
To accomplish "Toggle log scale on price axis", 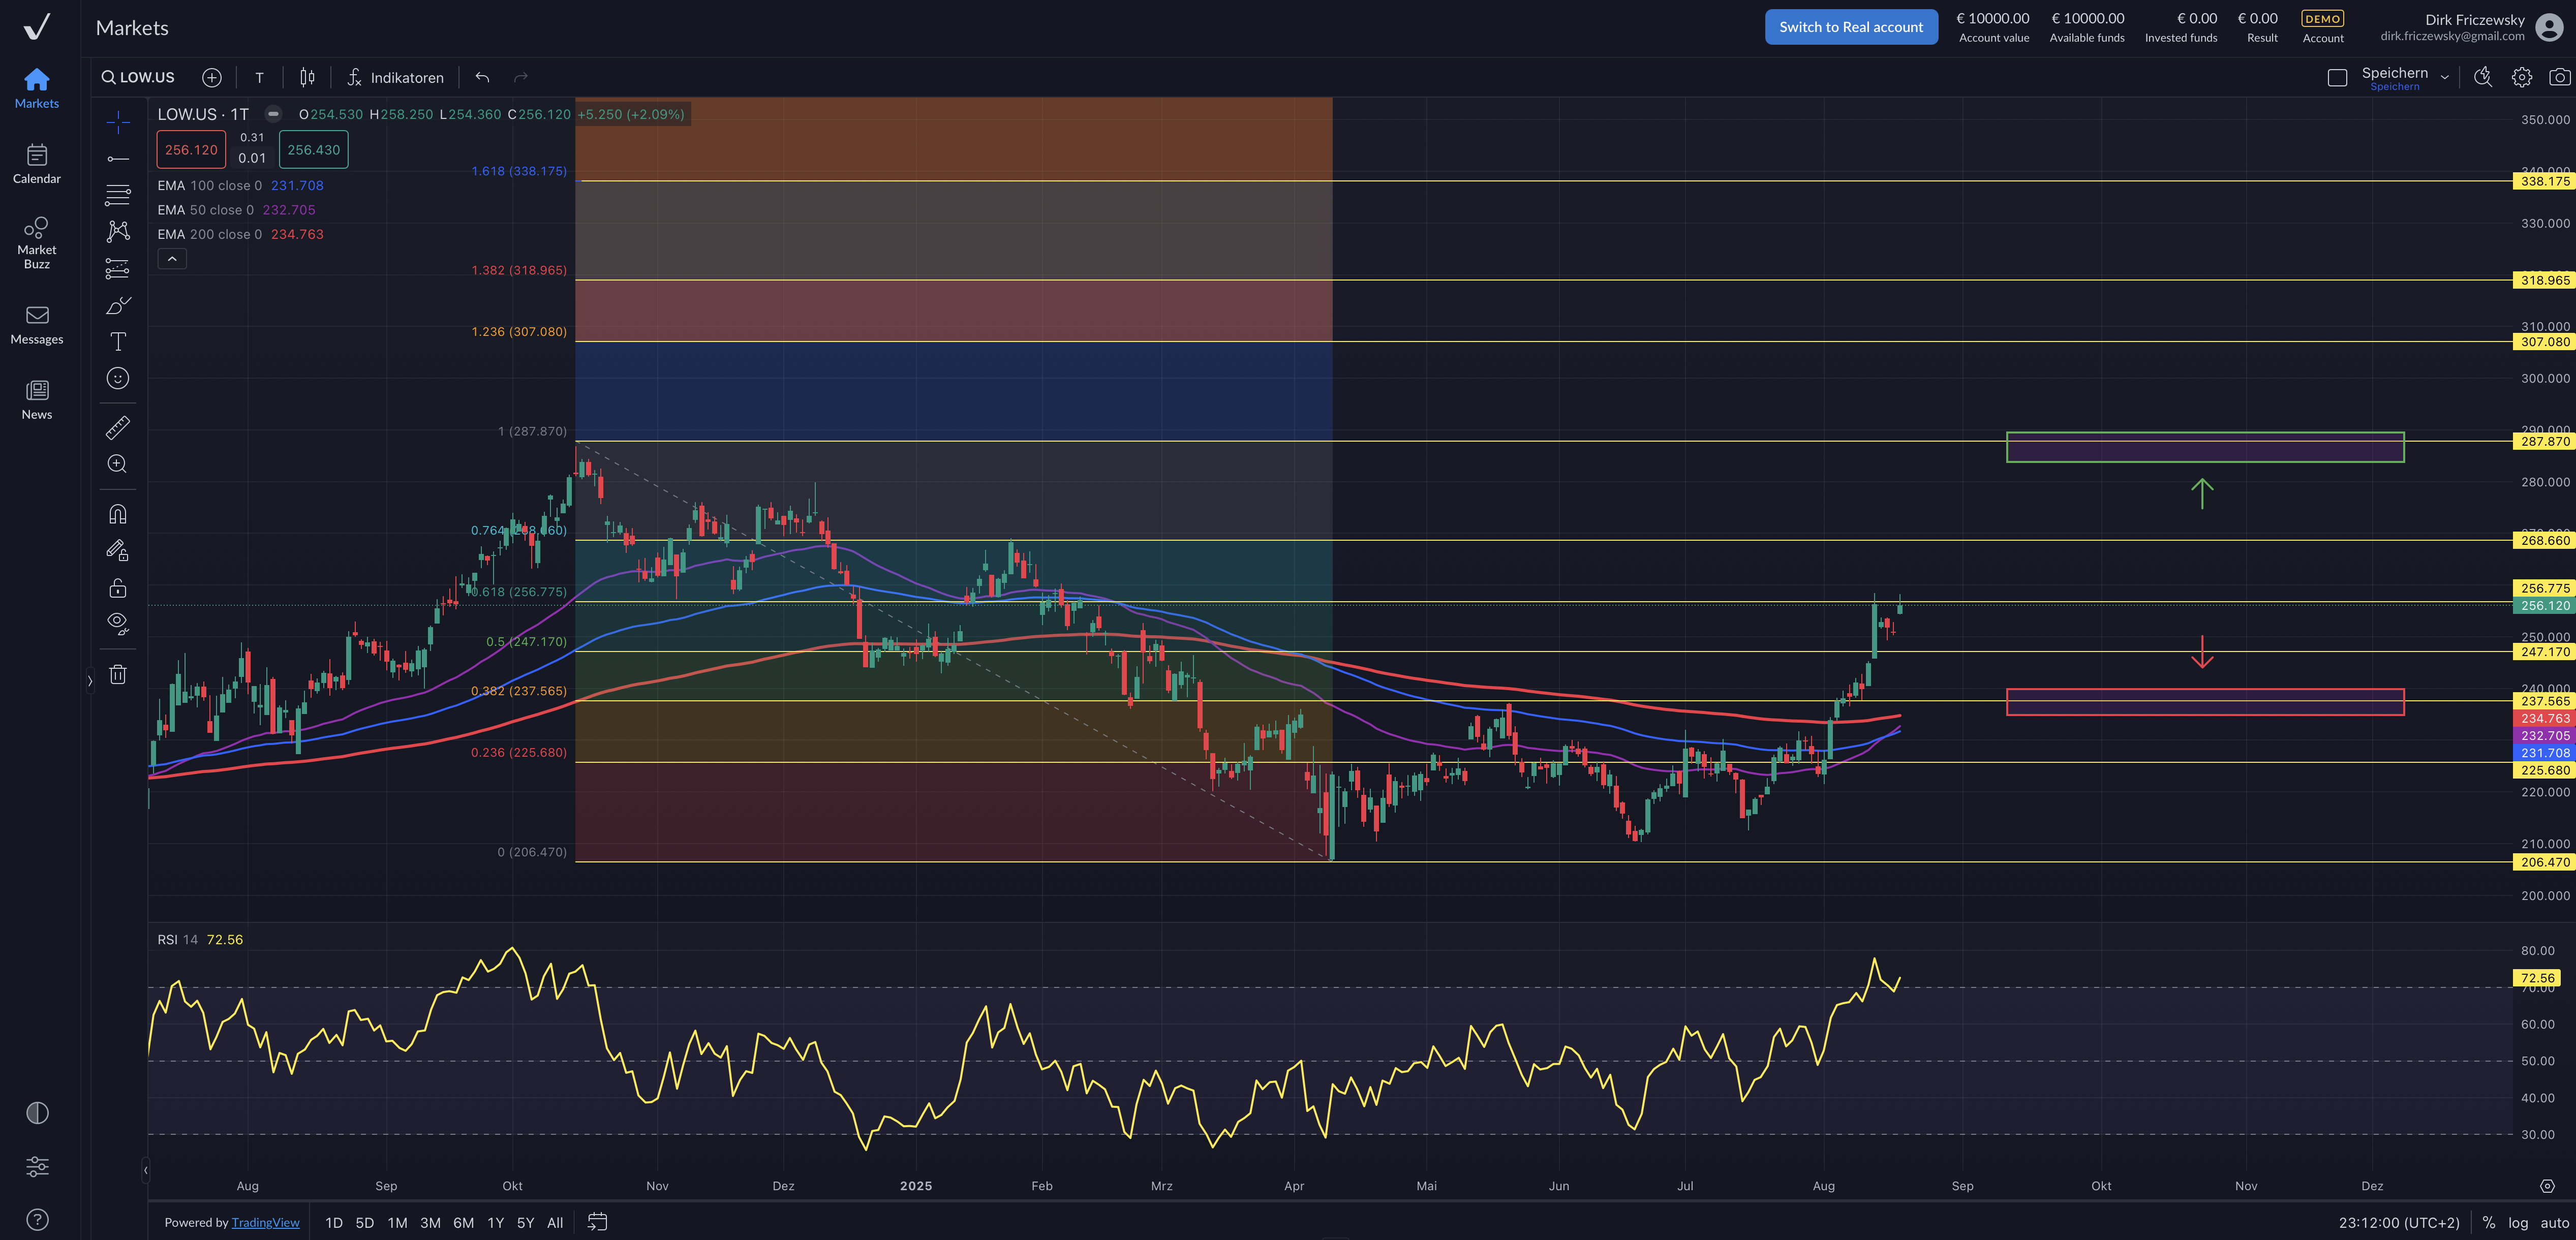I will pos(2517,1222).
